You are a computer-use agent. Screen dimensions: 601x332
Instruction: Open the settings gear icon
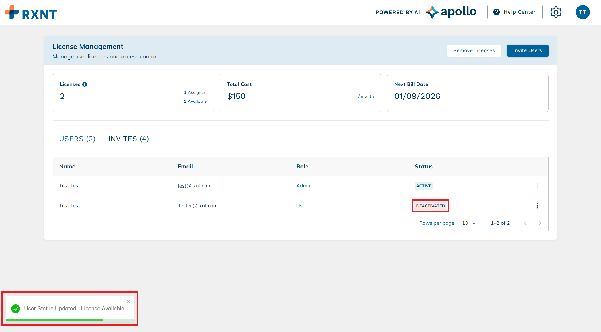coord(556,12)
